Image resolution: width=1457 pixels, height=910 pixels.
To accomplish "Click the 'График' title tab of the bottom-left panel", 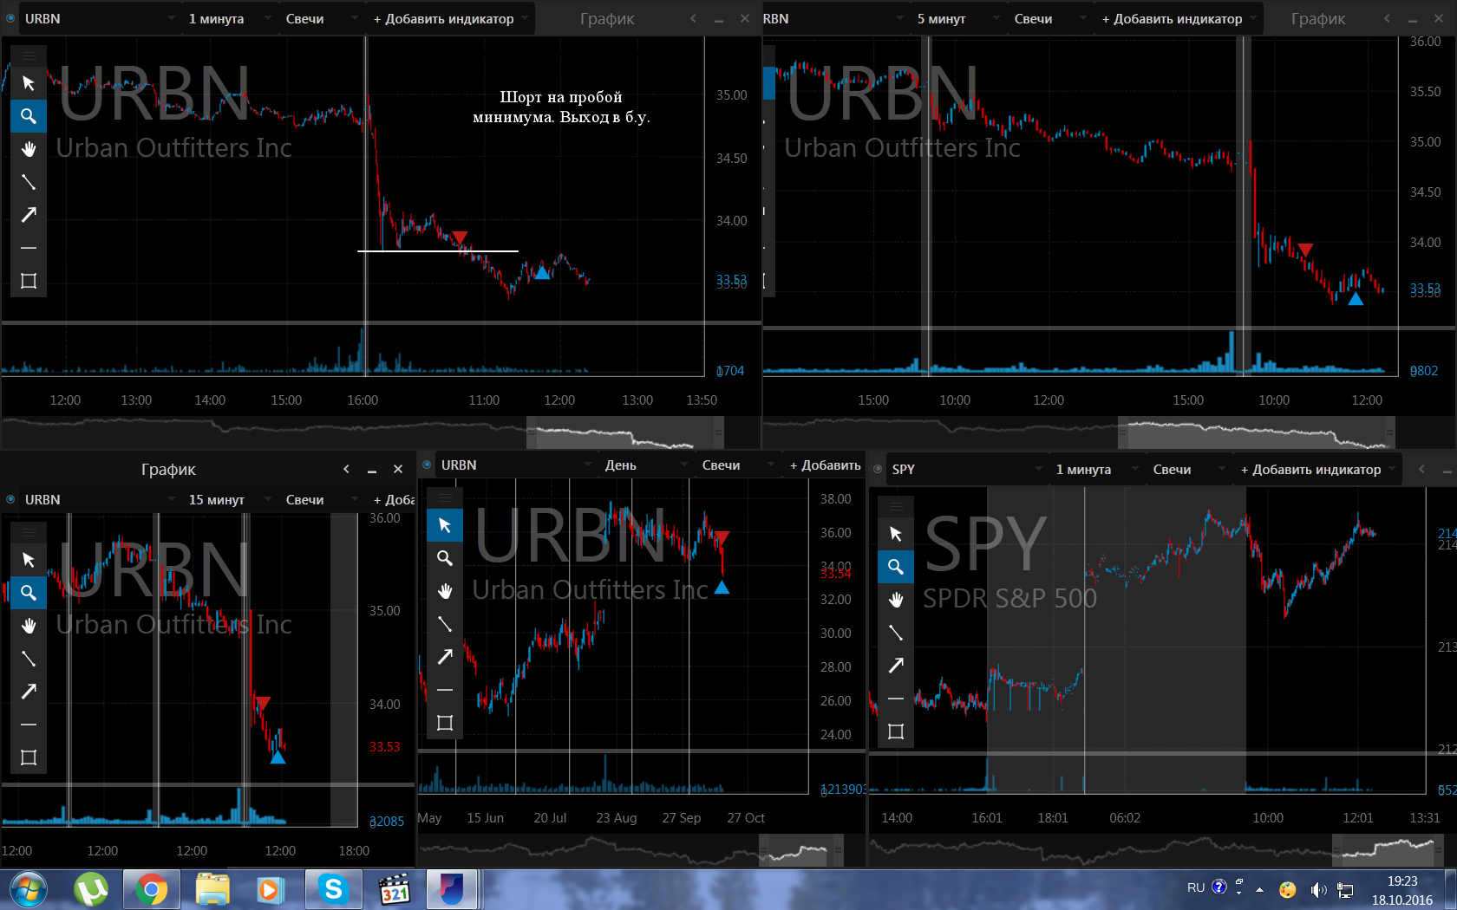I will tap(168, 469).
